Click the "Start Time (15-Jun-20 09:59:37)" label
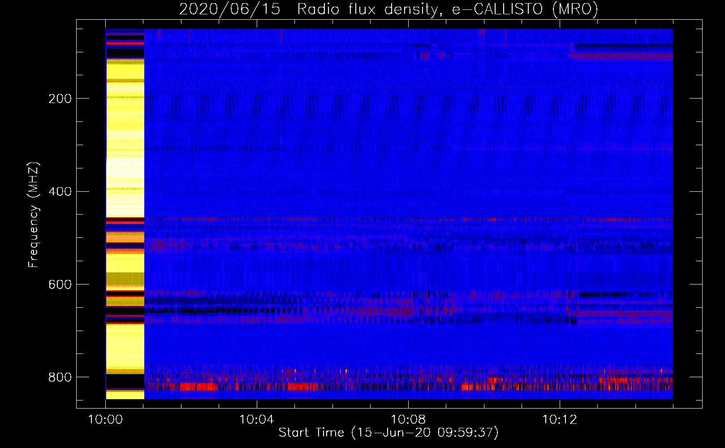This screenshot has width=725, height=448. pos(388,433)
